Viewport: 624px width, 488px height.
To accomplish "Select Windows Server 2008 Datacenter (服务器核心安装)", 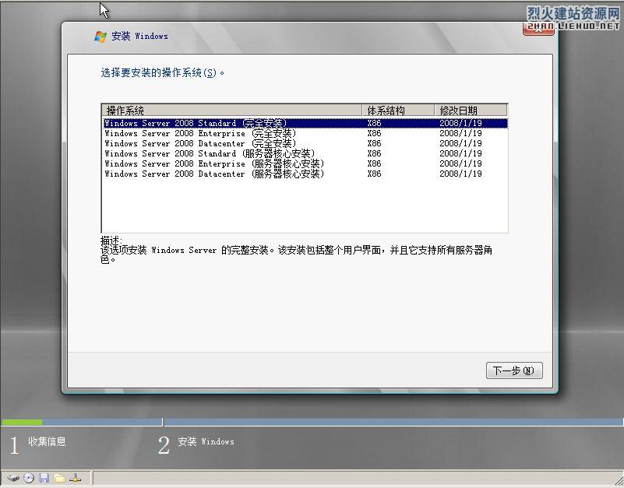I will 305,174.
